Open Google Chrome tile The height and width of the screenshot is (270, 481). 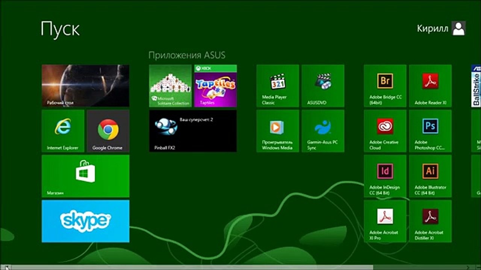[x=108, y=130]
